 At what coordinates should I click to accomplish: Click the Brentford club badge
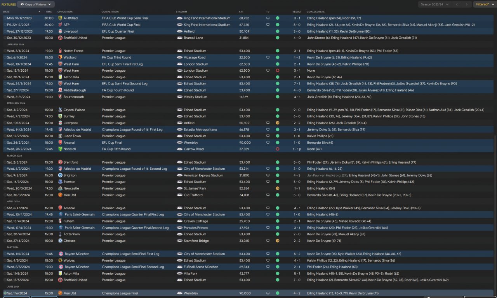pos(60,162)
